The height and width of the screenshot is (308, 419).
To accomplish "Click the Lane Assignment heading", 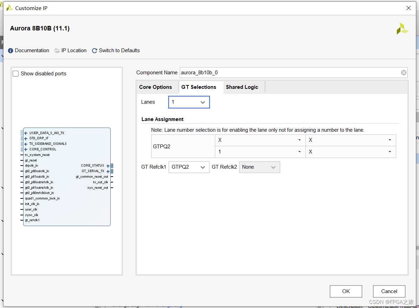I will pos(163,119).
